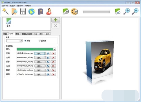This screenshot has width=141, height=102.
Task: Open the 文件(F) menu
Action: [5, 6]
